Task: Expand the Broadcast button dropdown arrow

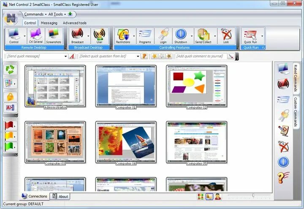Action: (88, 36)
